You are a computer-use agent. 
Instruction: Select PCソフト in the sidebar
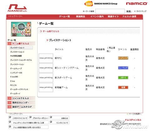pyautogui.click(x=13, y=85)
